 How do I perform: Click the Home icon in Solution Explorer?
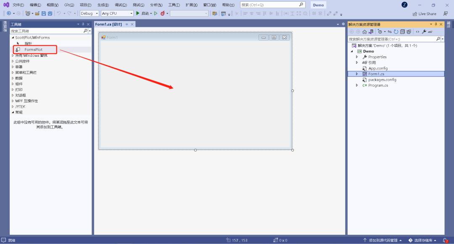(x=364, y=32)
